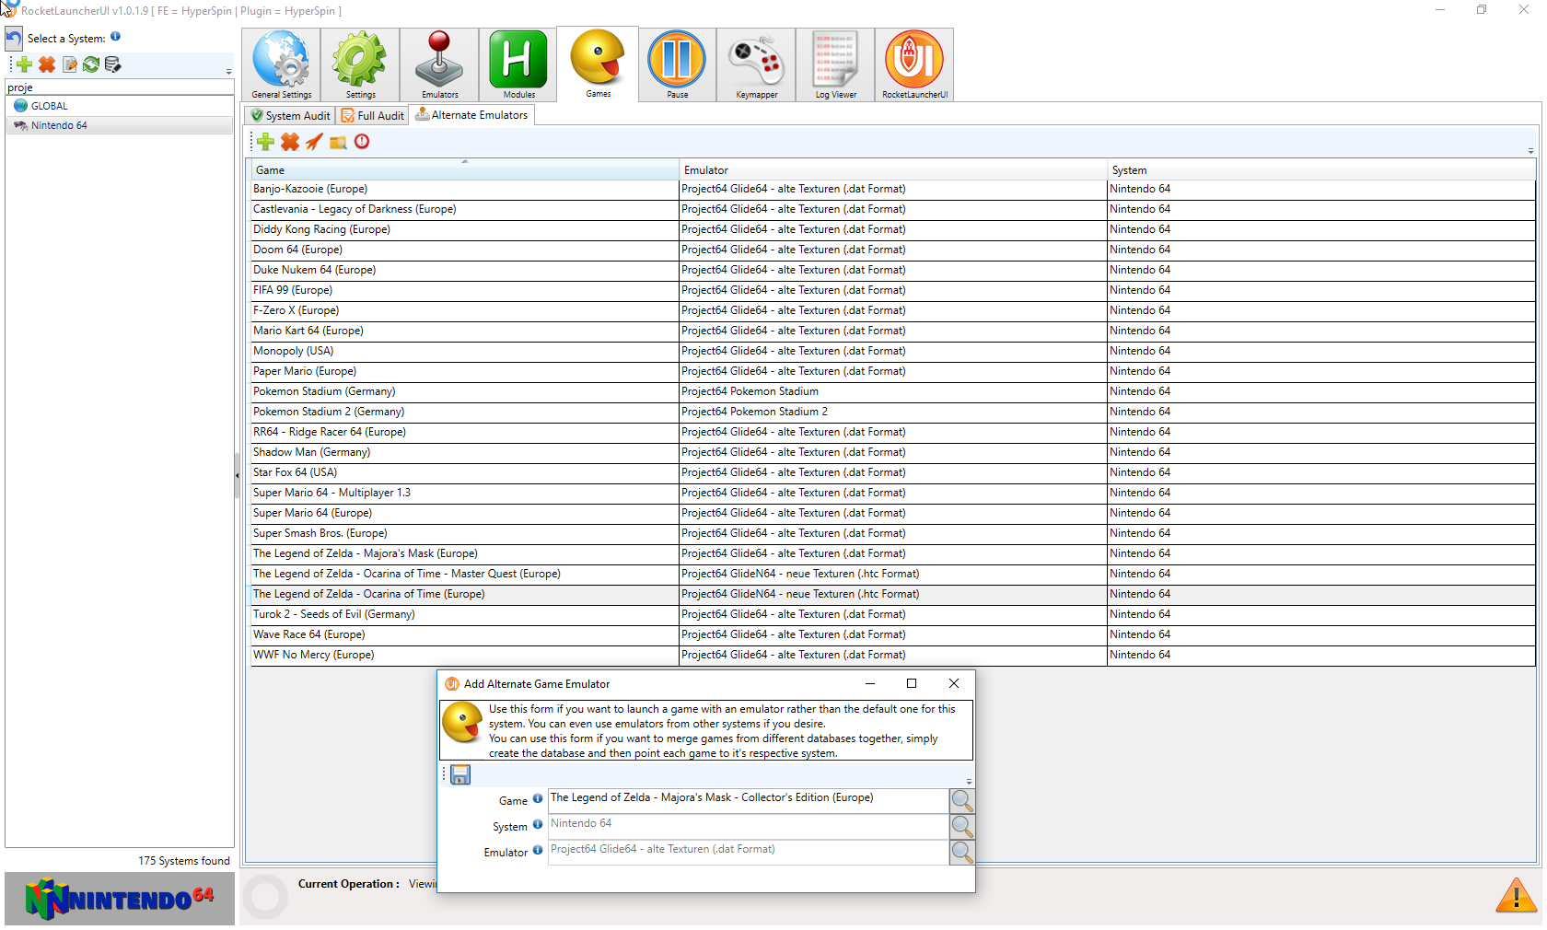Select Nintendo 64 in the systems list
This screenshot has height=930, width=1547.
point(120,125)
